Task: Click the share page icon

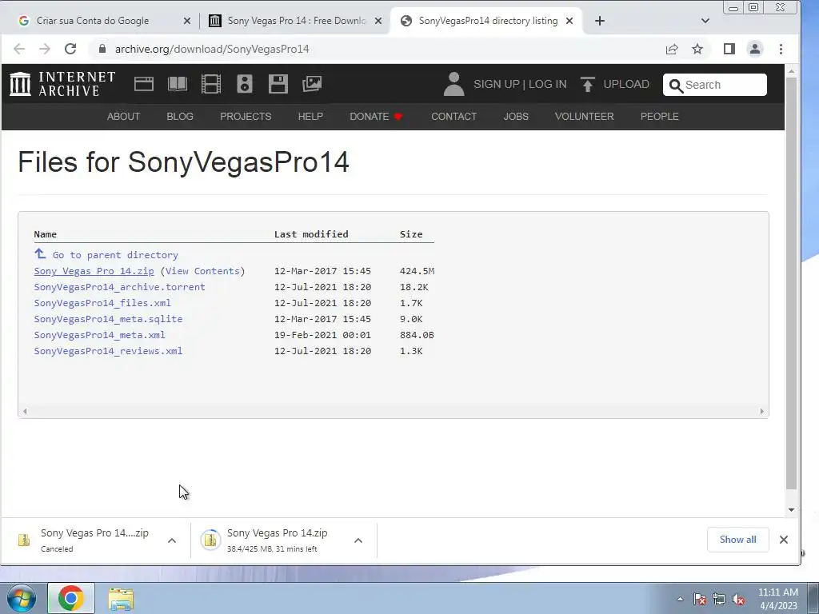Action: [x=672, y=49]
